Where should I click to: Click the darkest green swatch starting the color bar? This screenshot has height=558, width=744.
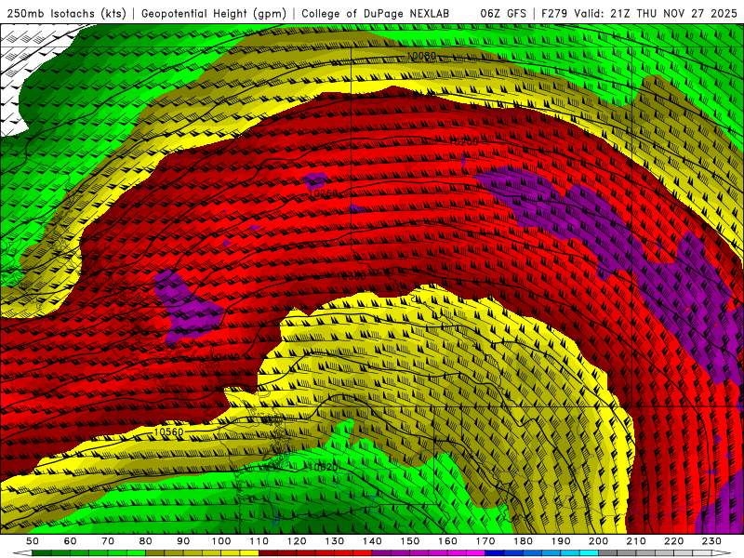[x=42, y=553]
